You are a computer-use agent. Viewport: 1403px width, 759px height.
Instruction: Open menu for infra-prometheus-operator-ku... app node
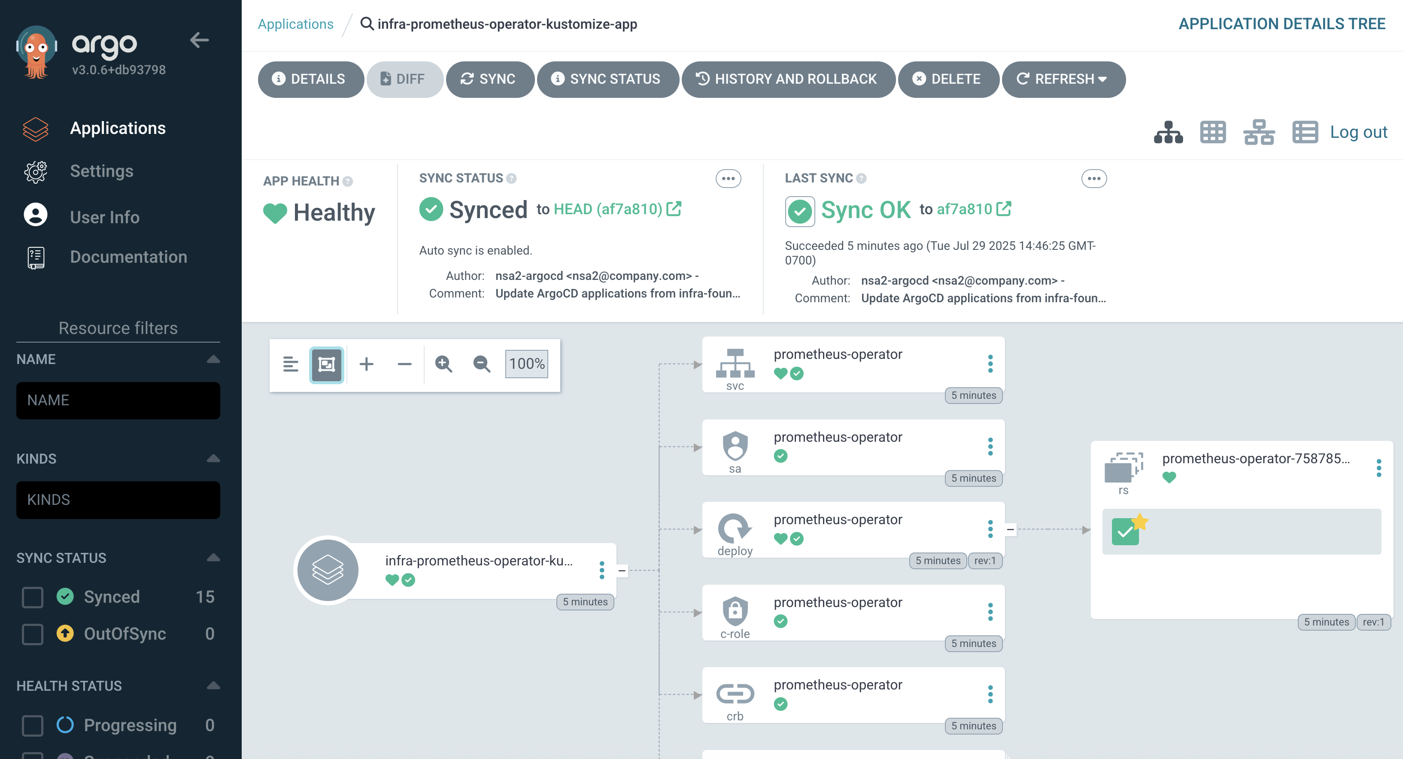[601, 571]
